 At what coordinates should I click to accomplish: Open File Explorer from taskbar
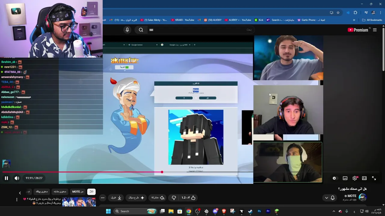(x=171, y=211)
